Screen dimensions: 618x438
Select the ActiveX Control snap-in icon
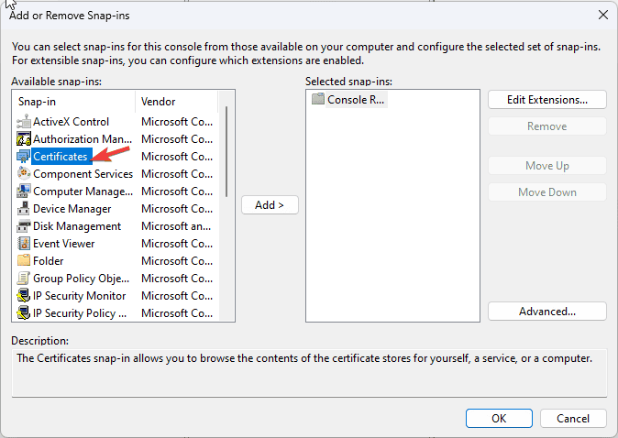[24, 122]
